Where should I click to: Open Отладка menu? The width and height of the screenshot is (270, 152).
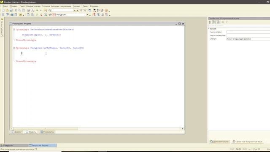[46, 6]
